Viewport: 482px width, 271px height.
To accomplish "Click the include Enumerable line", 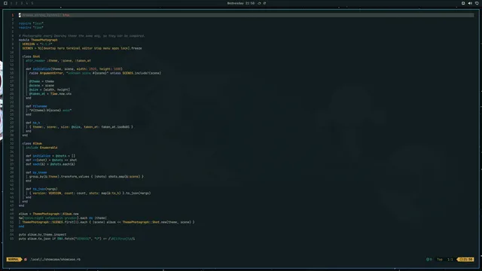I will (x=41, y=148).
